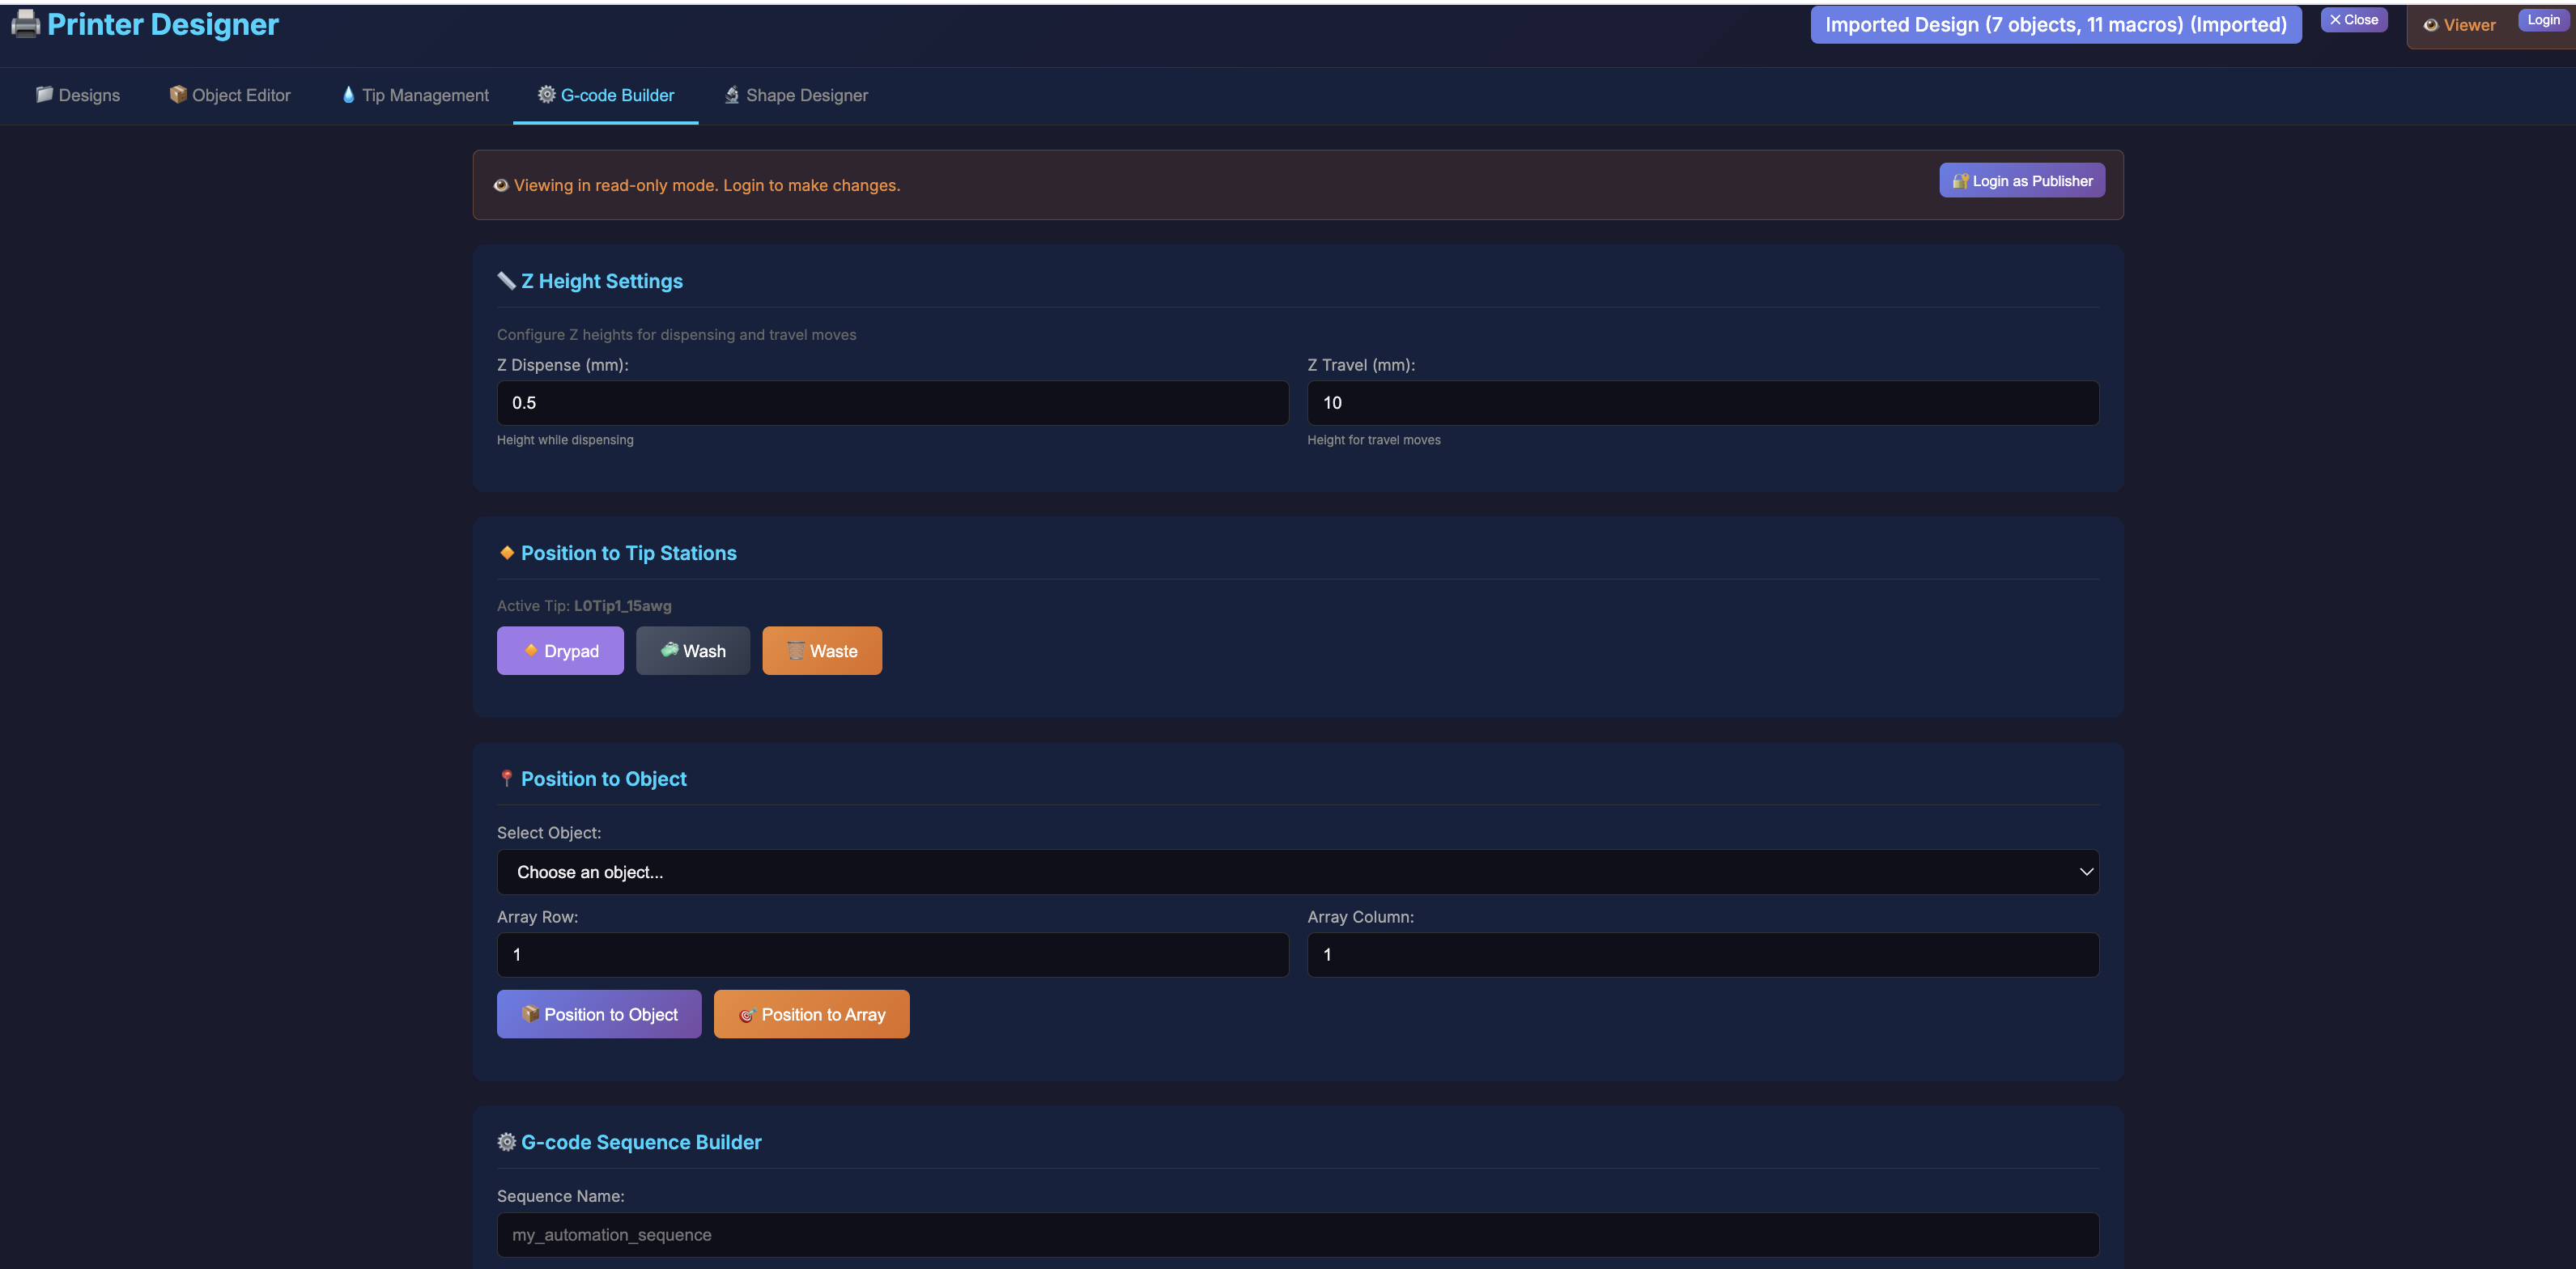Expand the Select Object dropdown
Image resolution: width=2576 pixels, height=1269 pixels.
coord(1296,872)
